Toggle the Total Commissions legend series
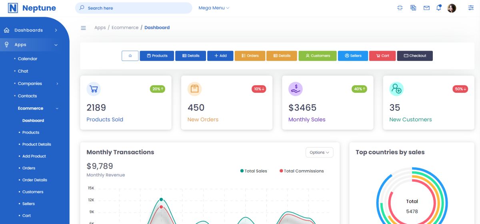This screenshot has height=224, width=480. (302, 171)
